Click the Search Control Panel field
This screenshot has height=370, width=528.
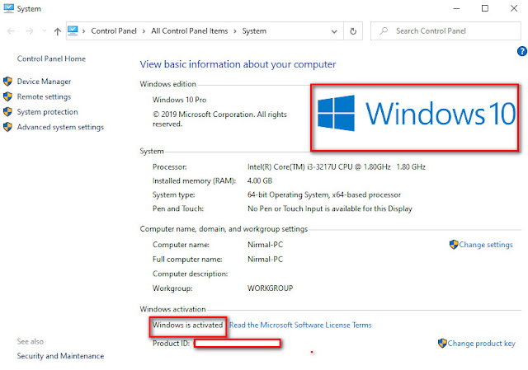point(445,31)
